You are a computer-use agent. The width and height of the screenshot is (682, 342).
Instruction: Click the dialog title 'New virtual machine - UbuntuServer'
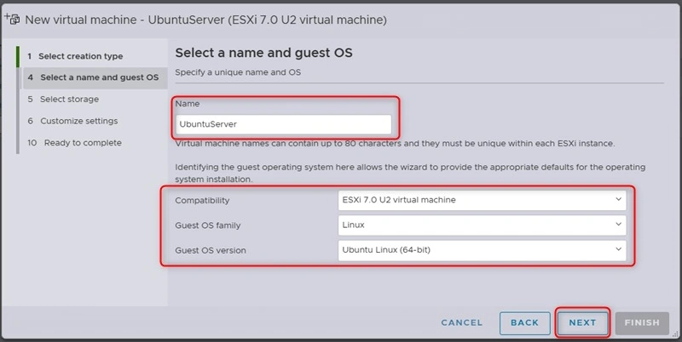click(x=205, y=20)
